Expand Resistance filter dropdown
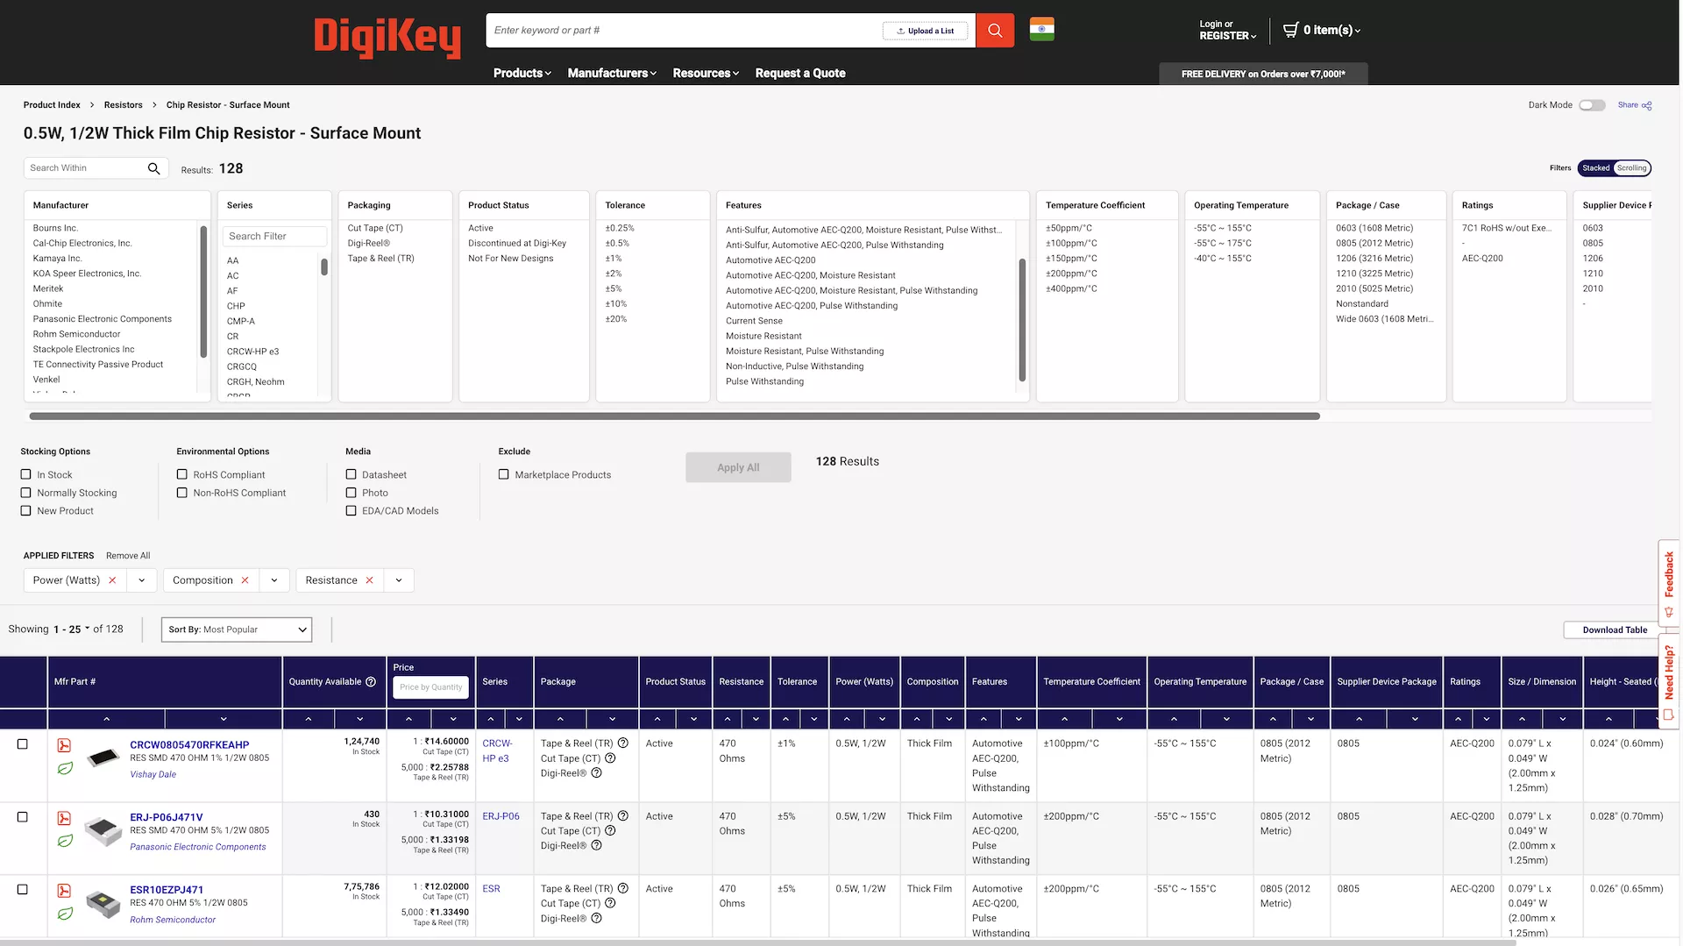Image resolution: width=1683 pixels, height=946 pixels. click(399, 580)
